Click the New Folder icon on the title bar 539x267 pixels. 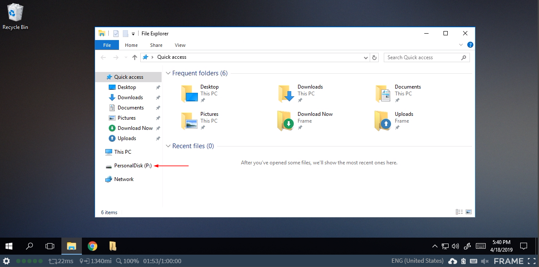tap(125, 33)
